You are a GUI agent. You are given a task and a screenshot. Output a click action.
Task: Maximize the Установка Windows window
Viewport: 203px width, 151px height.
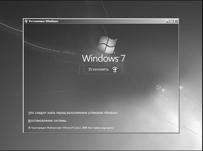pos(171,21)
